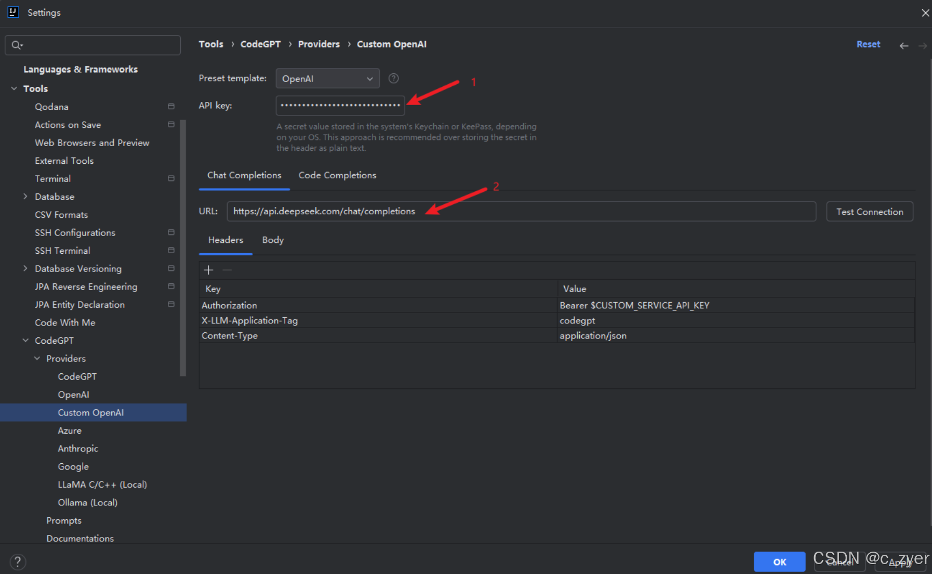The height and width of the screenshot is (574, 932).
Task: Select LLaMA C/C++ (Local) provider
Action: coord(102,484)
